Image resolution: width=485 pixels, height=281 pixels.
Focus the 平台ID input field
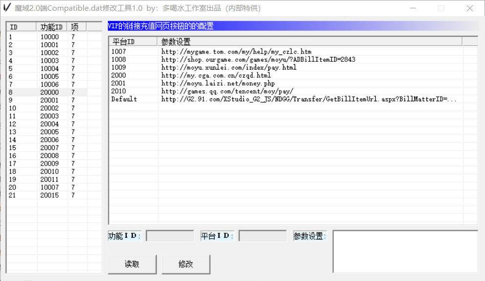pos(263,236)
